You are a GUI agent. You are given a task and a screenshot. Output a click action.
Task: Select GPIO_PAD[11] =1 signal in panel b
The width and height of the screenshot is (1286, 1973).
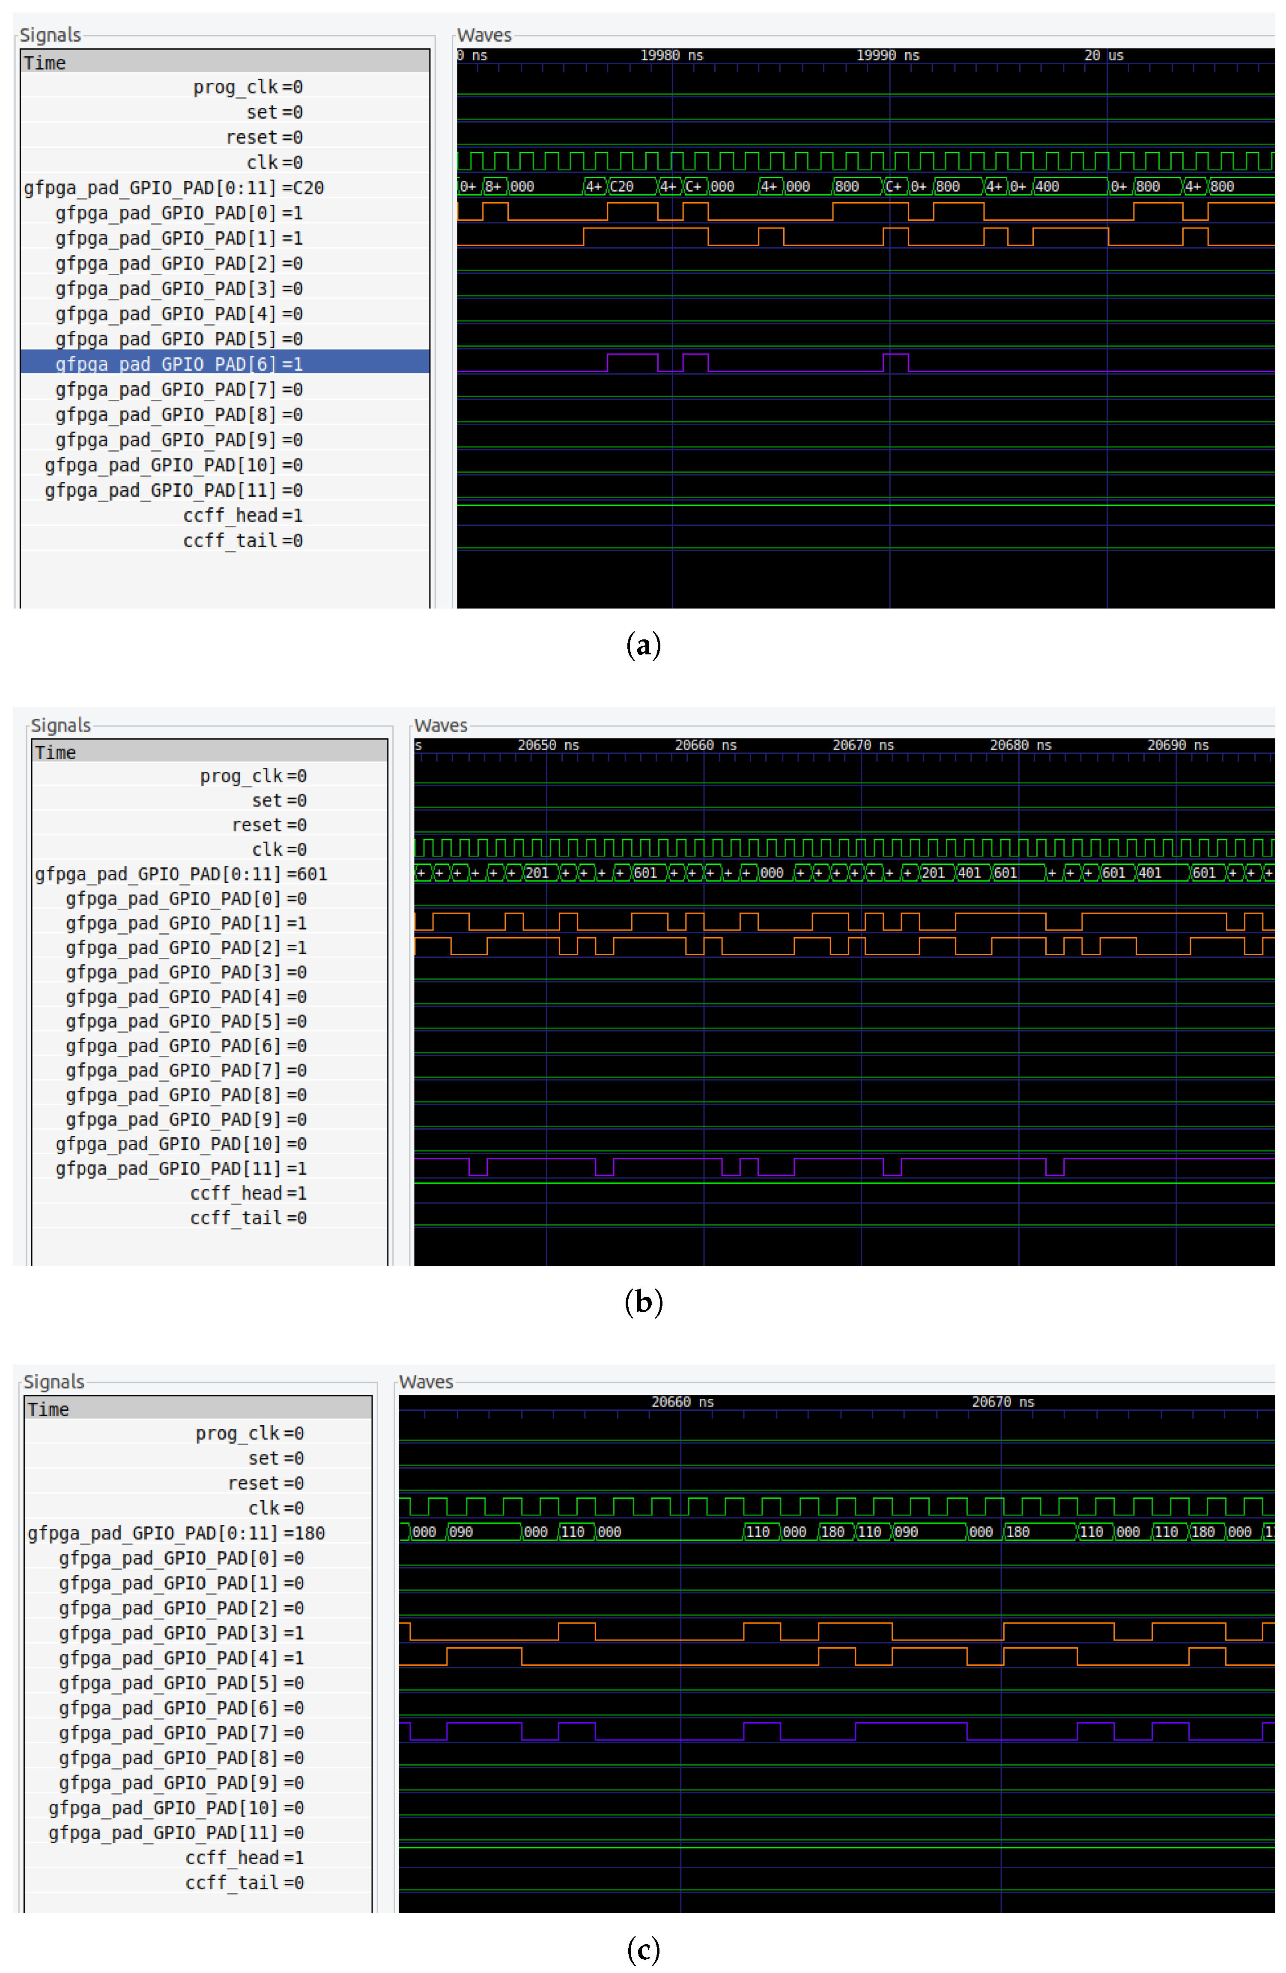tap(181, 1169)
